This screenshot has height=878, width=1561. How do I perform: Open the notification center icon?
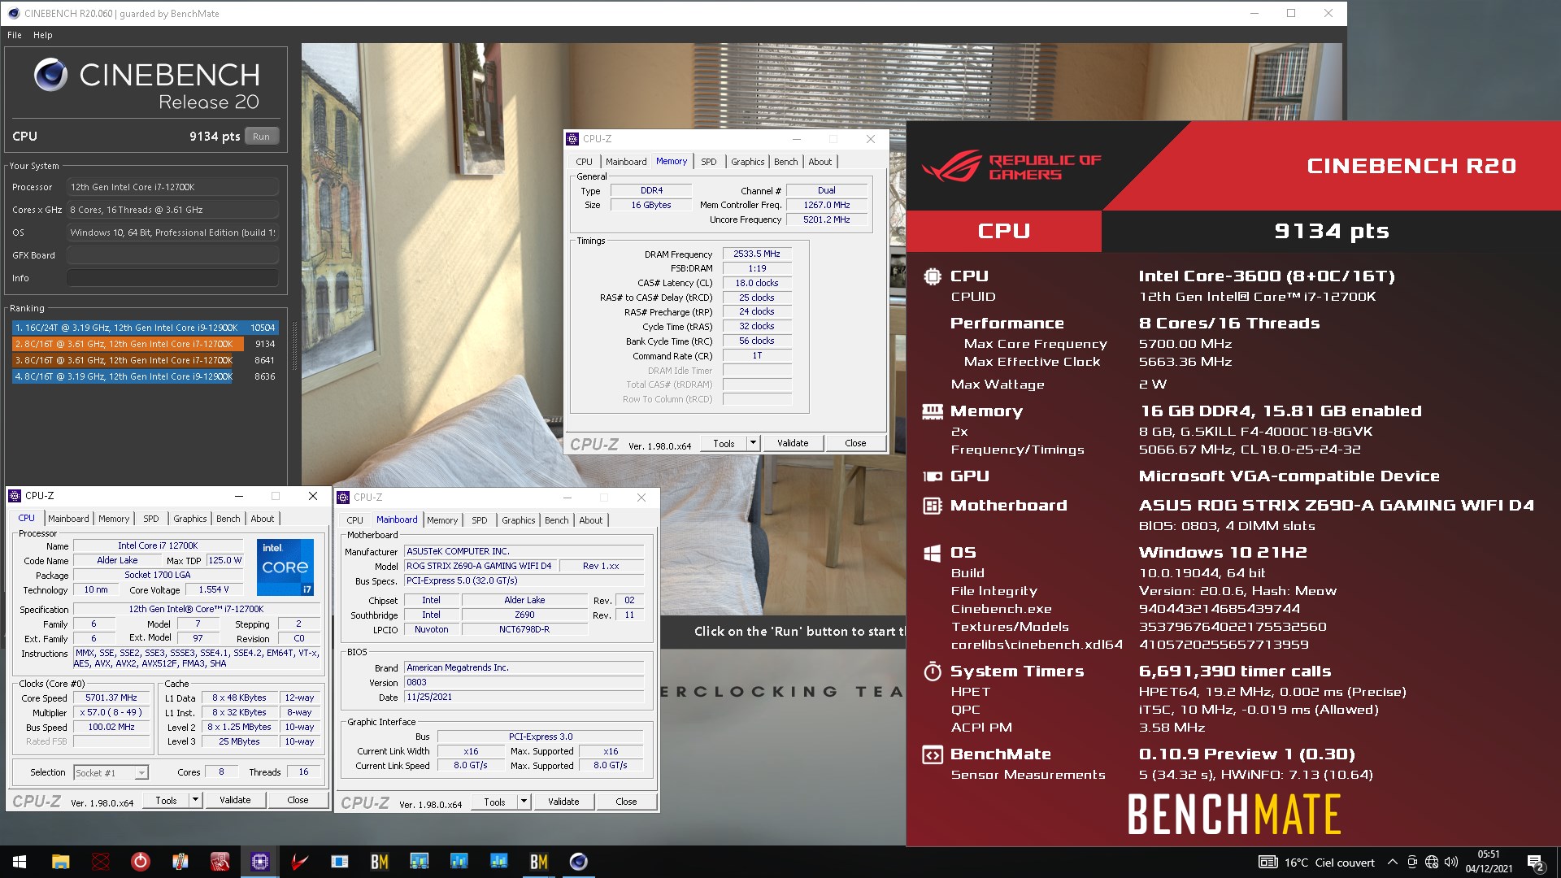(1536, 863)
